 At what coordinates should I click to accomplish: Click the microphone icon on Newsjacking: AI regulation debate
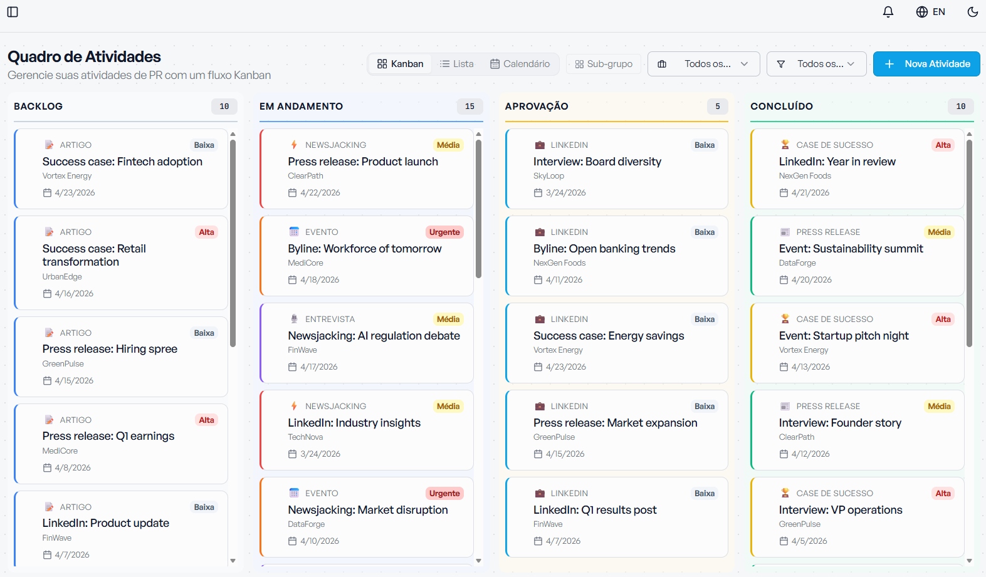[294, 319]
